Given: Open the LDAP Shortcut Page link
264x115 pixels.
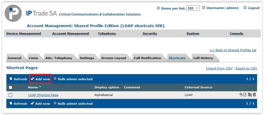Looking at the screenshot, I should click(x=43, y=95).
